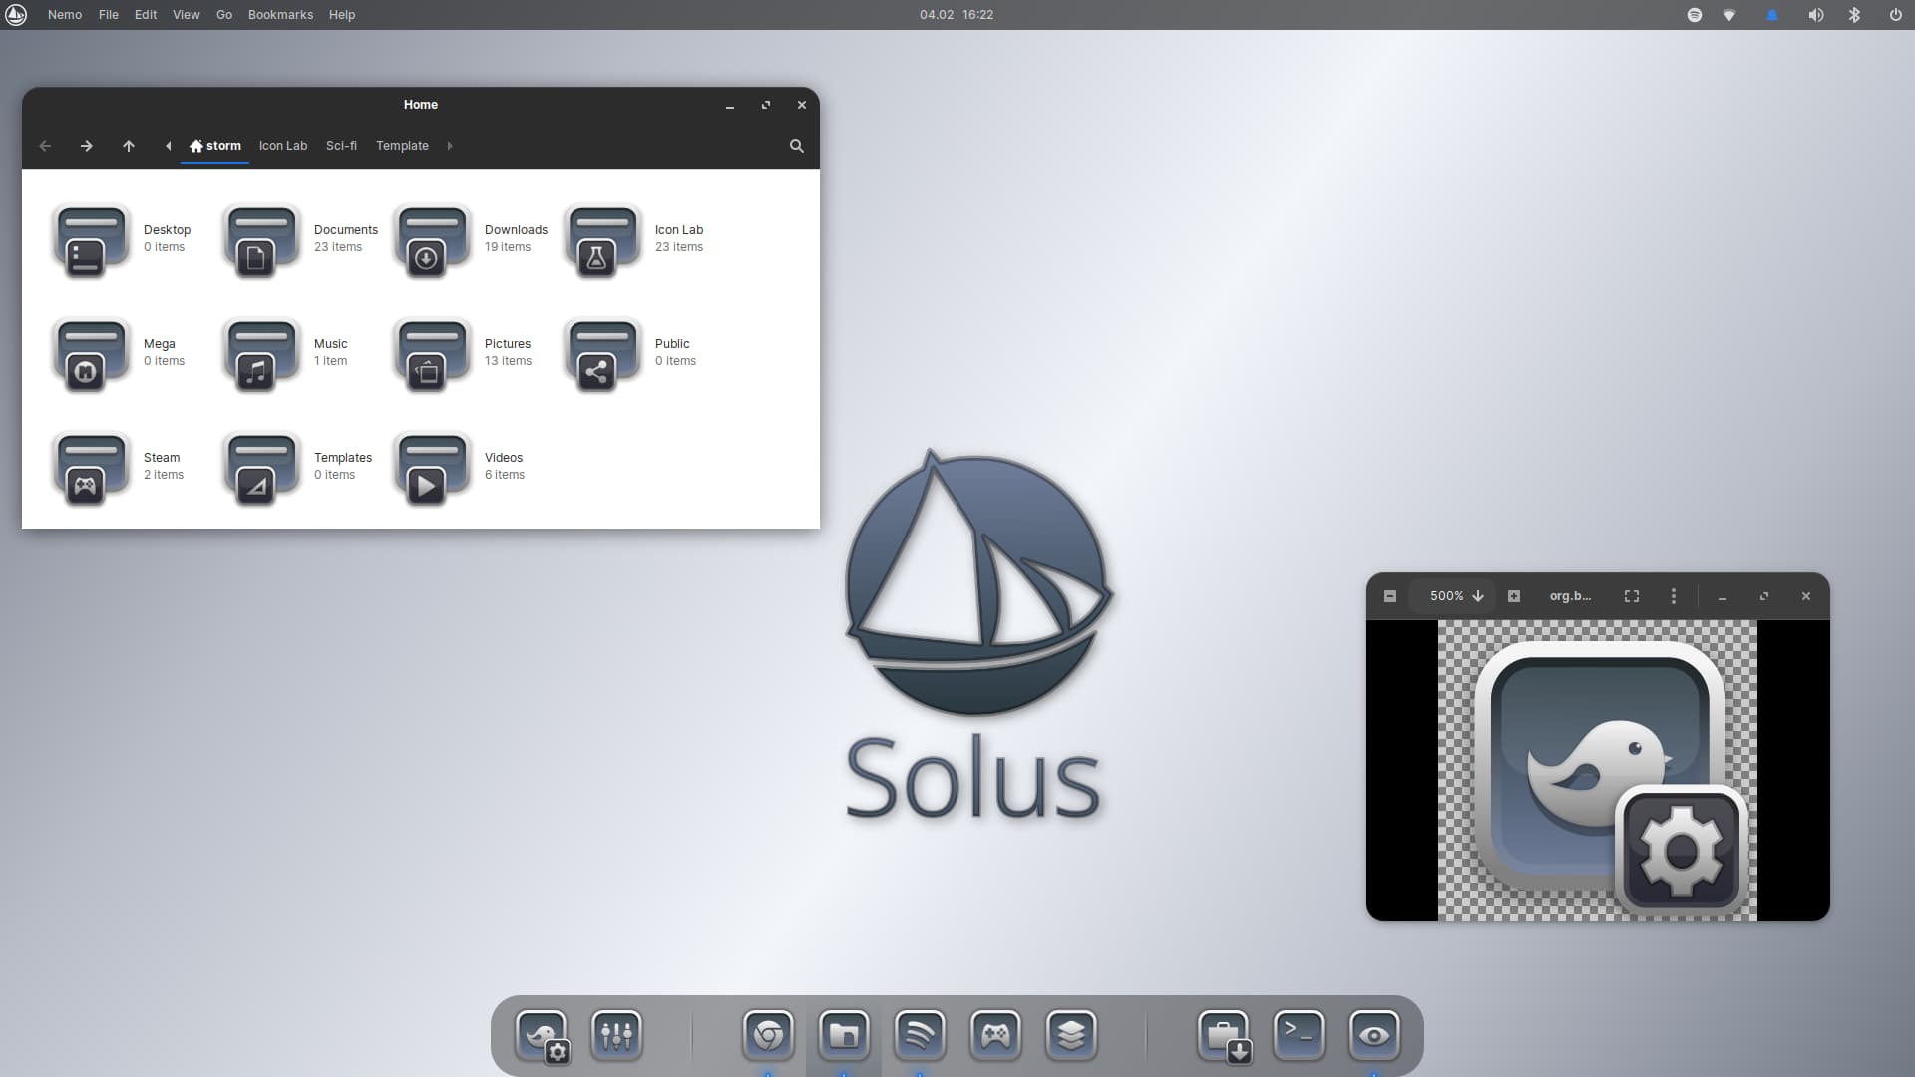Open the notifications bell in panel

[1772, 15]
